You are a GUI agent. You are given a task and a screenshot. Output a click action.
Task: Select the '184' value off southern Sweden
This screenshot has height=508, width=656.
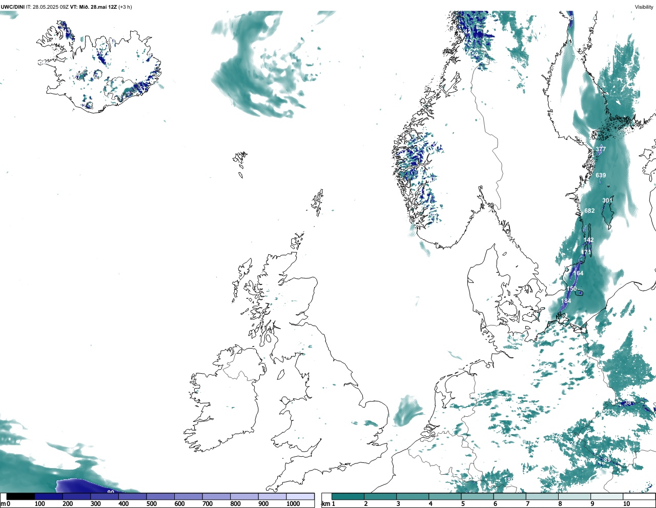[x=566, y=301]
